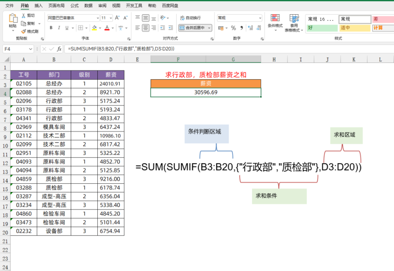Click the formula bar input
This screenshot has width=394, height=271.
[x=229, y=49]
